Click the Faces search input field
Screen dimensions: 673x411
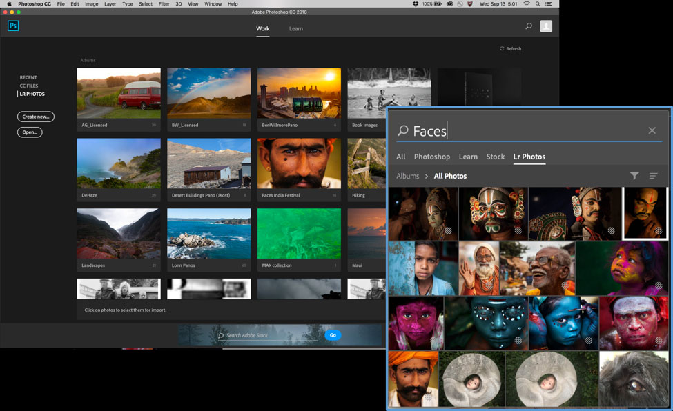coord(528,130)
